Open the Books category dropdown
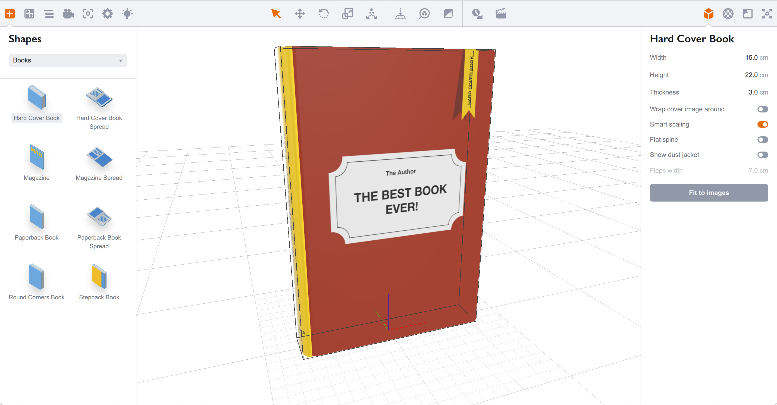Image resolution: width=777 pixels, height=405 pixels. [68, 60]
